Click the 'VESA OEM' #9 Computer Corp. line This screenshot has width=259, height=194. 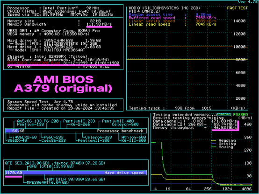tap(53, 31)
